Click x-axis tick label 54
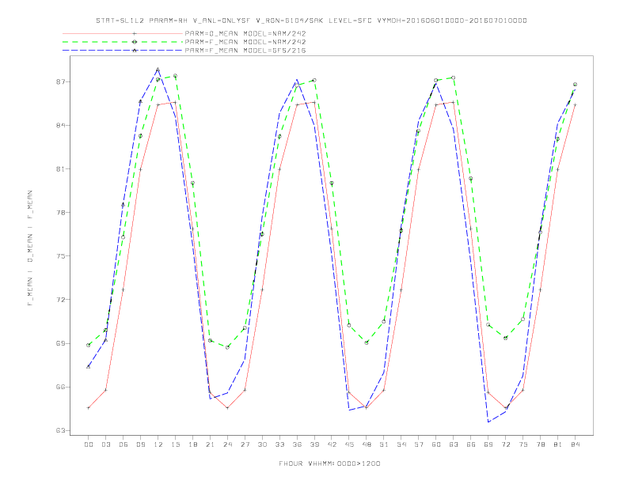Screen dimensions: 627x484 click(x=401, y=444)
